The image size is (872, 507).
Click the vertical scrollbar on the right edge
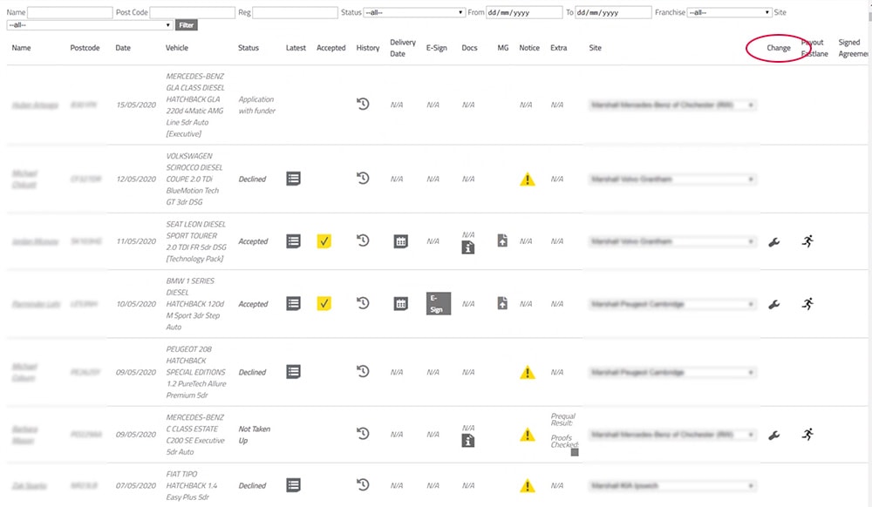pos(869,253)
